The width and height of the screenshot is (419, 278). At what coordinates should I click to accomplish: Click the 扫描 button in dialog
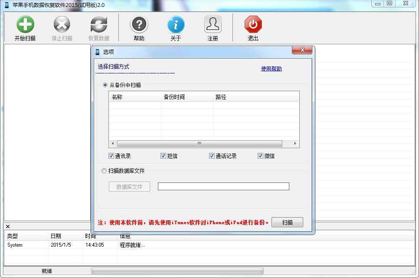click(x=287, y=222)
